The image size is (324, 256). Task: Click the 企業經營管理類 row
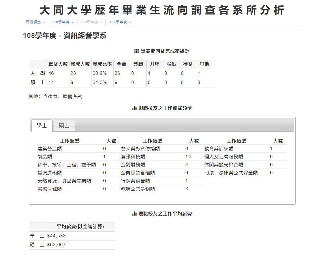(162, 173)
